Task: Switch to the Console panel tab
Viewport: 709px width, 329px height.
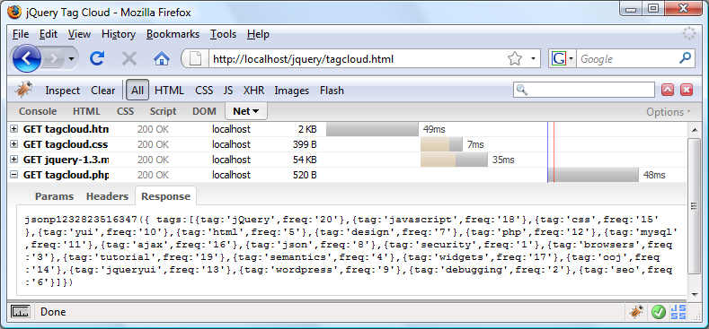Action: [x=38, y=111]
